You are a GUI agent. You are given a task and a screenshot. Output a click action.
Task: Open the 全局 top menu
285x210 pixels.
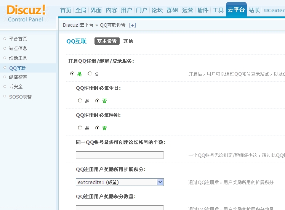tap(81, 10)
